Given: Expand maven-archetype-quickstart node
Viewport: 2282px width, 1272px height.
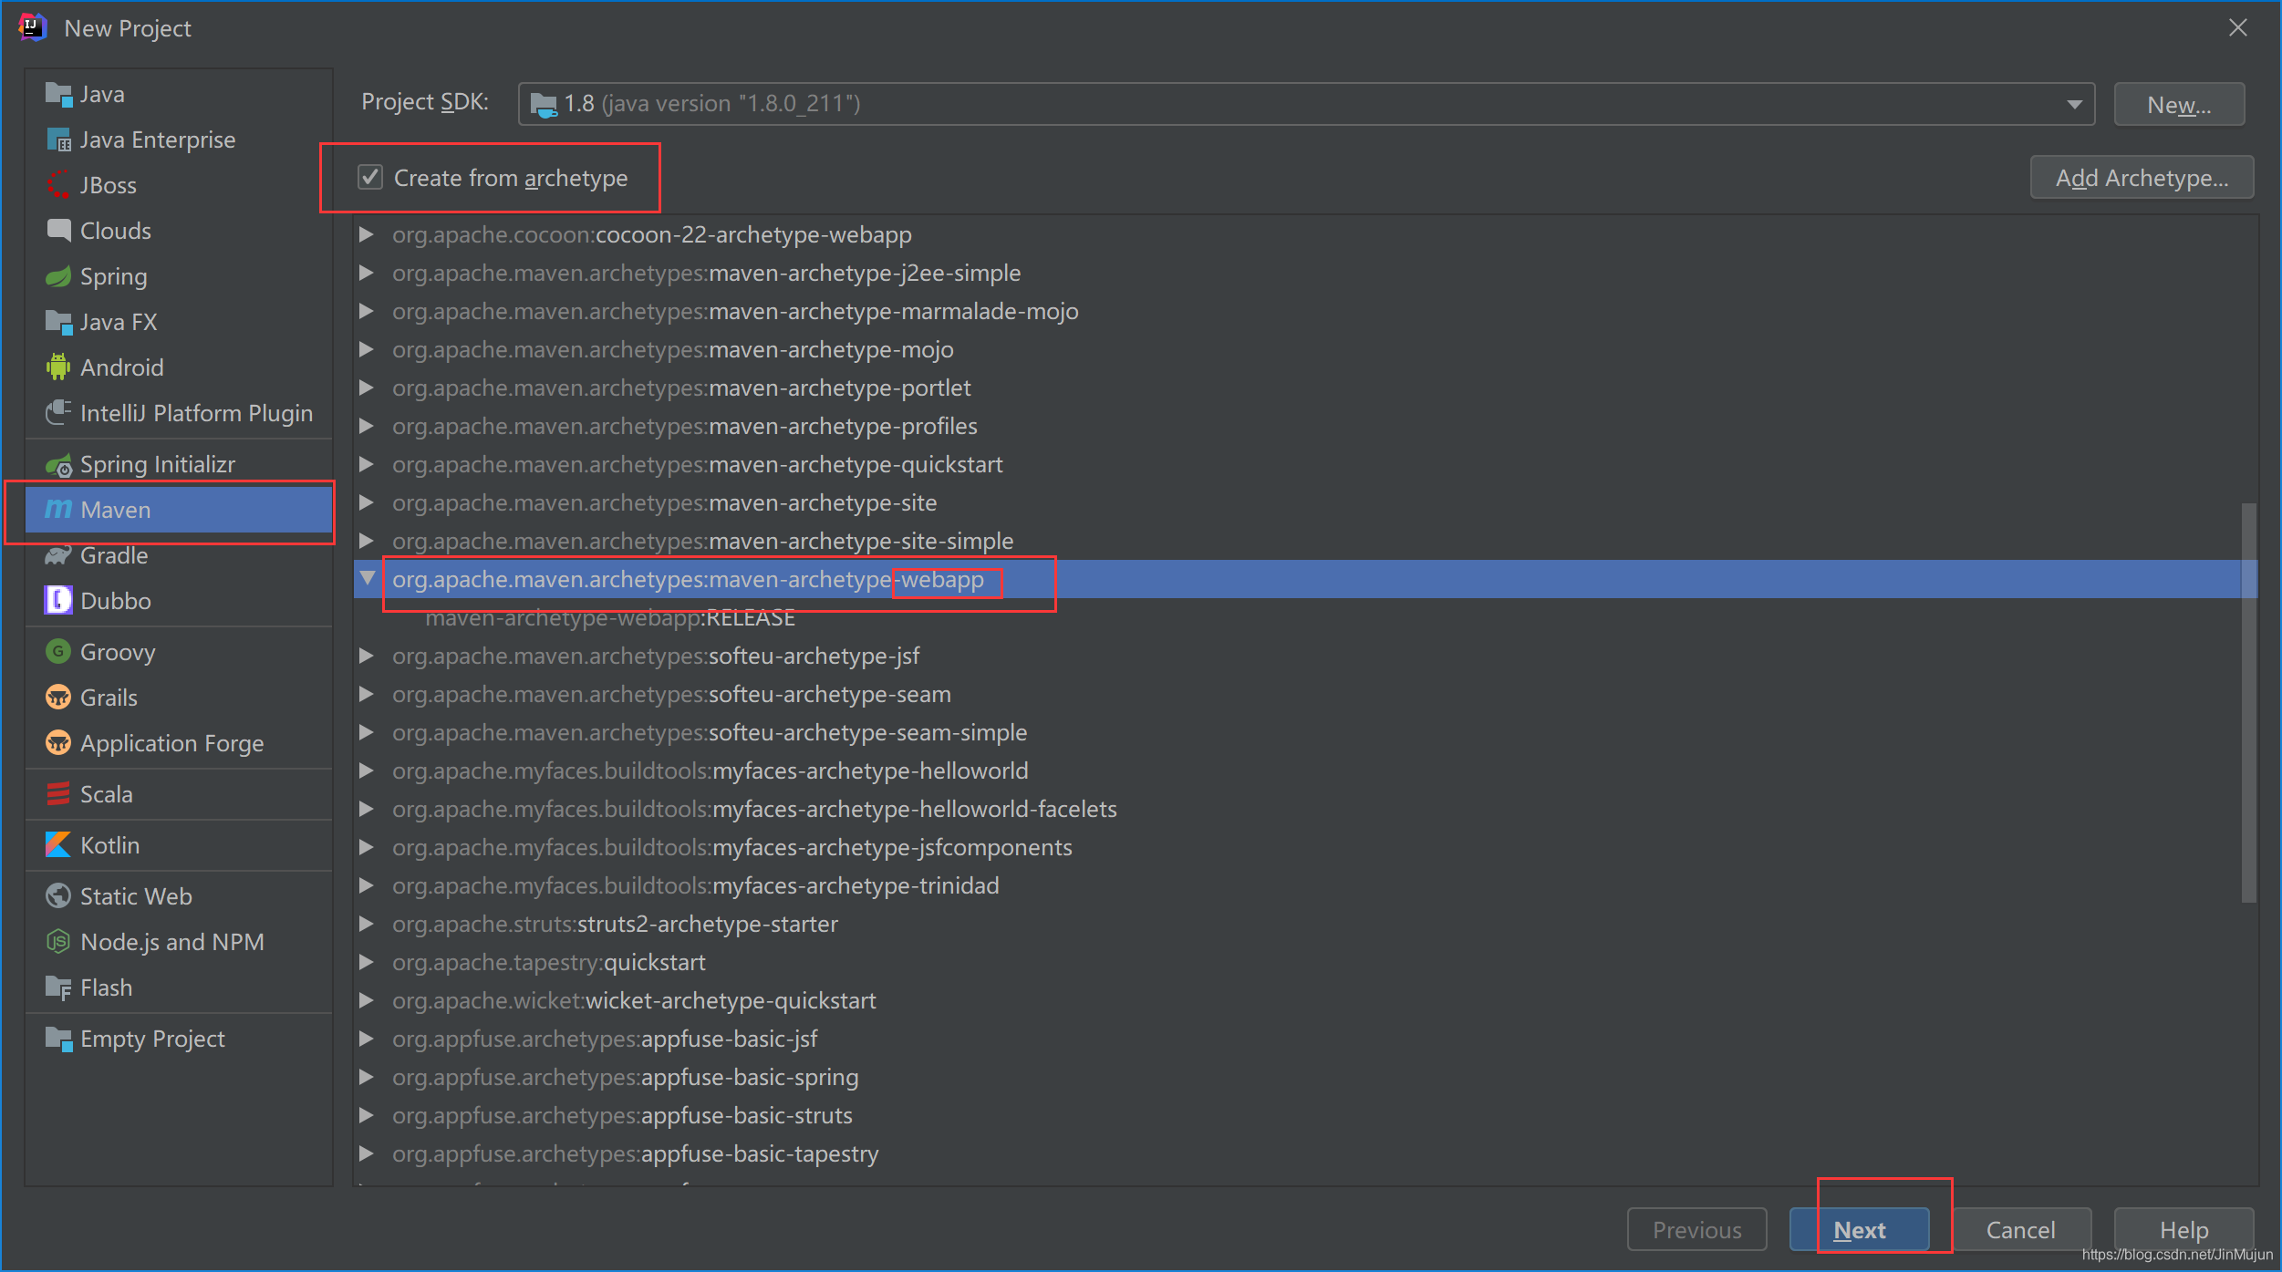Looking at the screenshot, I should point(367,464).
